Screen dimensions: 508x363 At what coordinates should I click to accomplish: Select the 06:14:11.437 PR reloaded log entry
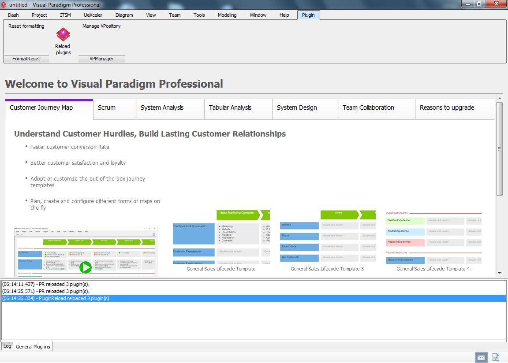[x=254, y=284]
